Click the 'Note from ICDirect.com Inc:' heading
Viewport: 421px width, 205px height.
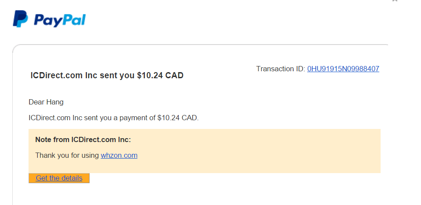click(x=83, y=140)
